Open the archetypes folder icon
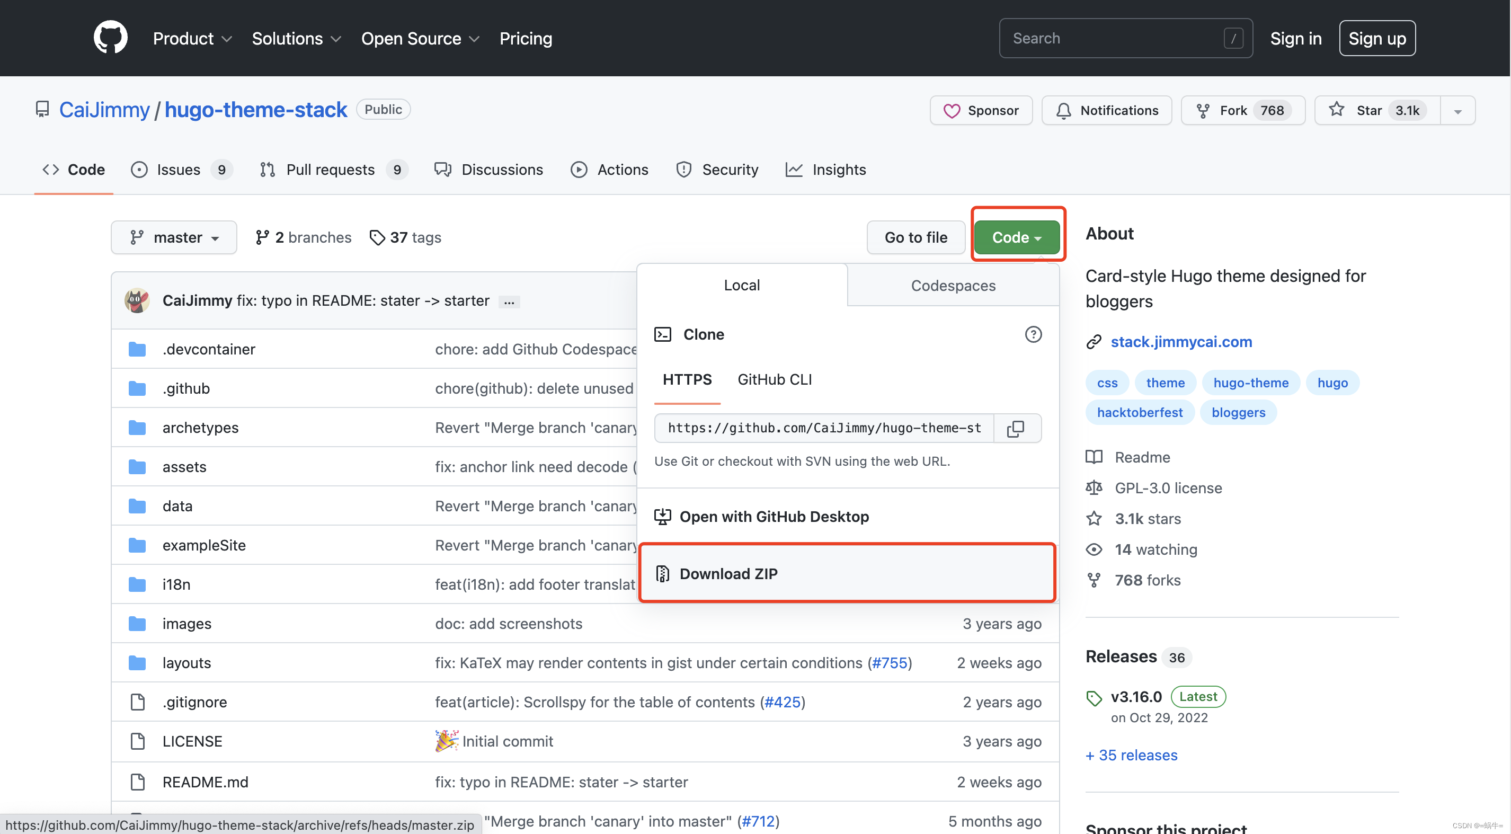This screenshot has height=834, width=1511. (137, 428)
